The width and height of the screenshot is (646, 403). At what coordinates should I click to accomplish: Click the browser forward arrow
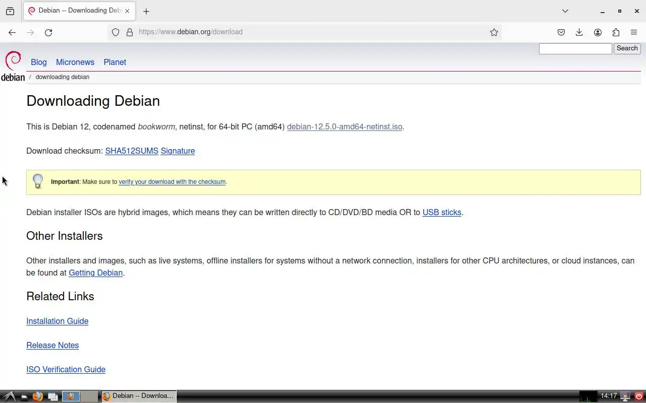[30, 32]
